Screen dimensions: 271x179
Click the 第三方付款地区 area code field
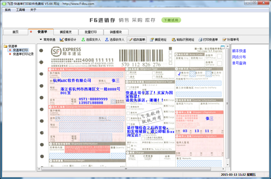[199, 94]
